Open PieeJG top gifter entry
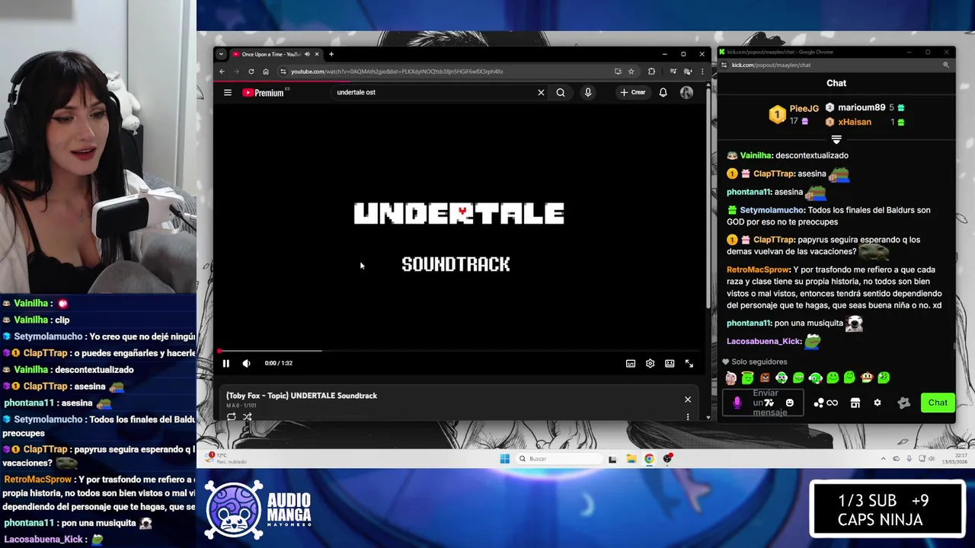Viewport: 975px width, 548px height. pos(793,114)
